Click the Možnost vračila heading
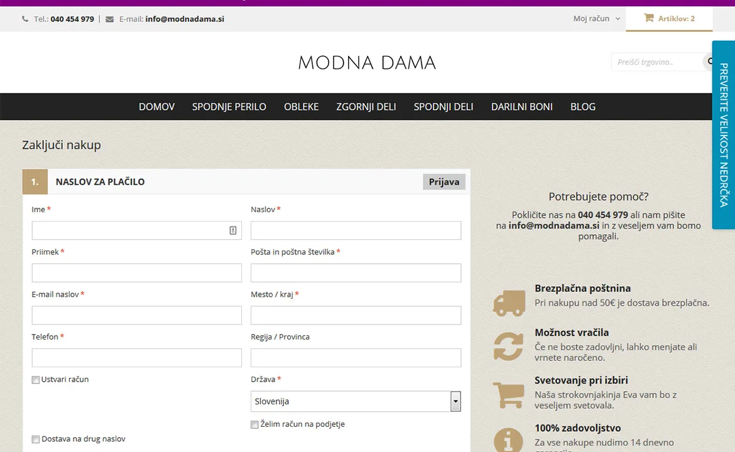The width and height of the screenshot is (735, 452). point(572,333)
